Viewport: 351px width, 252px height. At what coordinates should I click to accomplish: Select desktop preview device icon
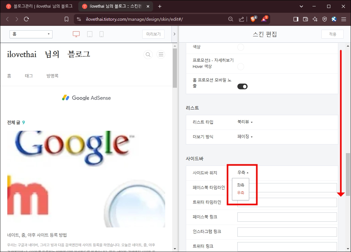pos(76,34)
